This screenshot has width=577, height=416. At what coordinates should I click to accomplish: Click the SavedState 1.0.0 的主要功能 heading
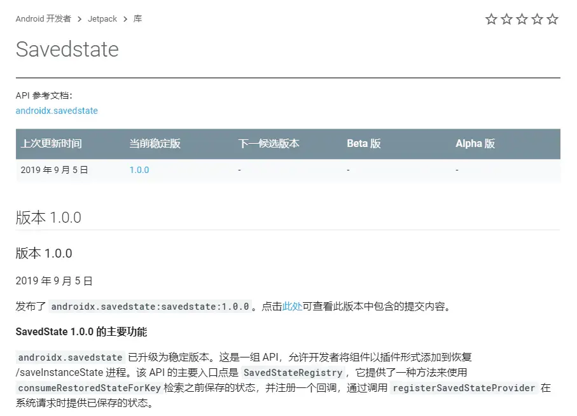[x=81, y=332]
